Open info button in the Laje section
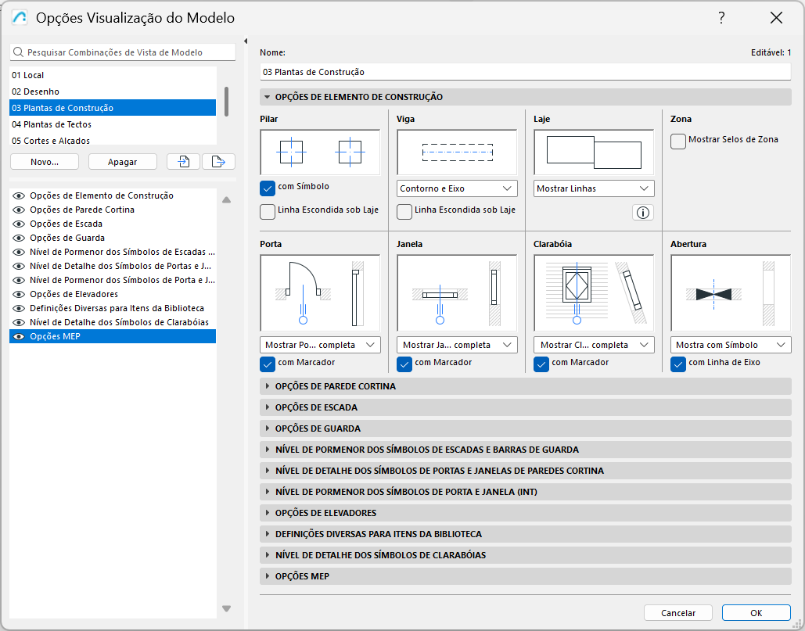 pyautogui.click(x=642, y=212)
